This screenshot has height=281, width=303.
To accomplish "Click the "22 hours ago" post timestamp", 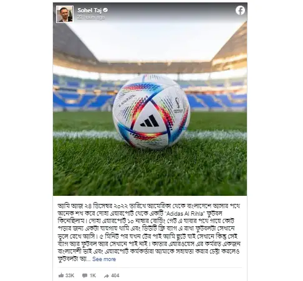I will (91, 17).
